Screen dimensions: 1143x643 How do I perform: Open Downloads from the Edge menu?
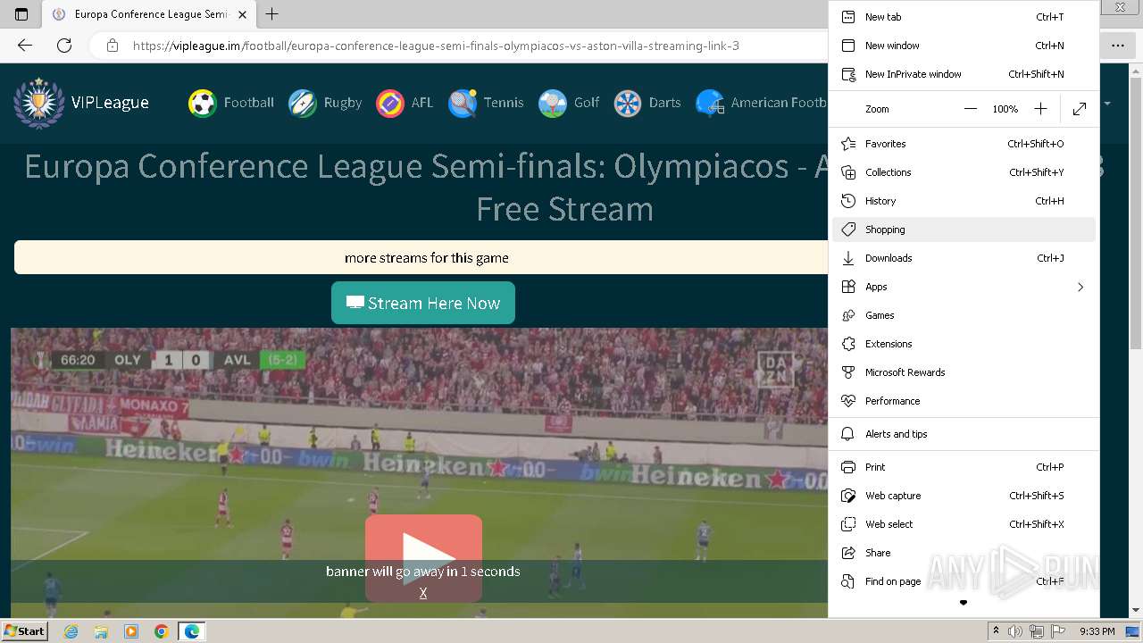click(x=964, y=258)
